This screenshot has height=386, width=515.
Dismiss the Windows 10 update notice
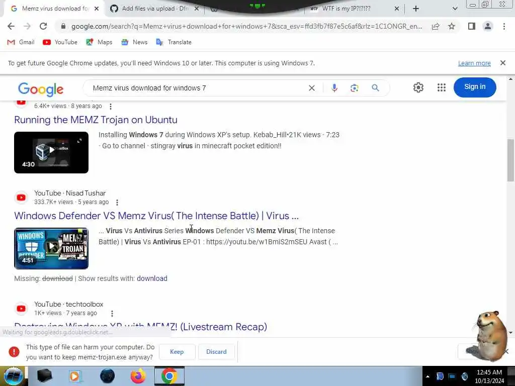502,63
